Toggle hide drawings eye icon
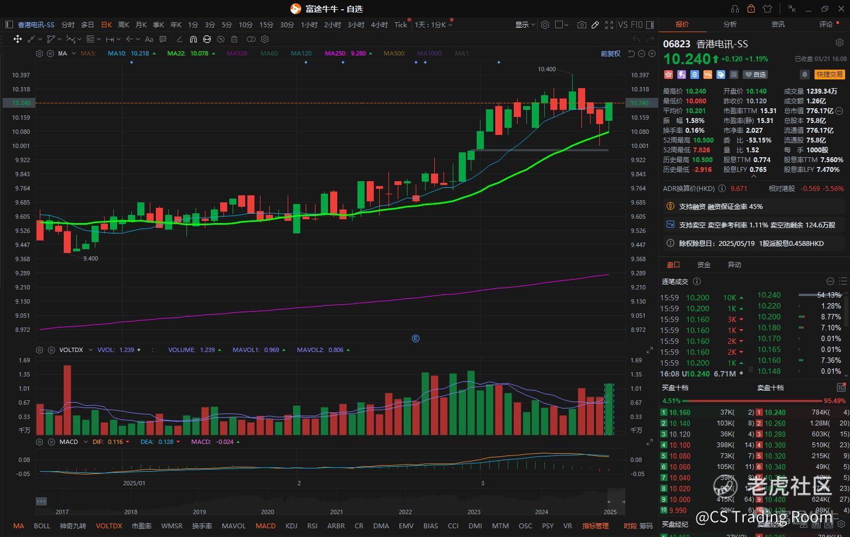This screenshot has height=537, width=850. pos(221,39)
